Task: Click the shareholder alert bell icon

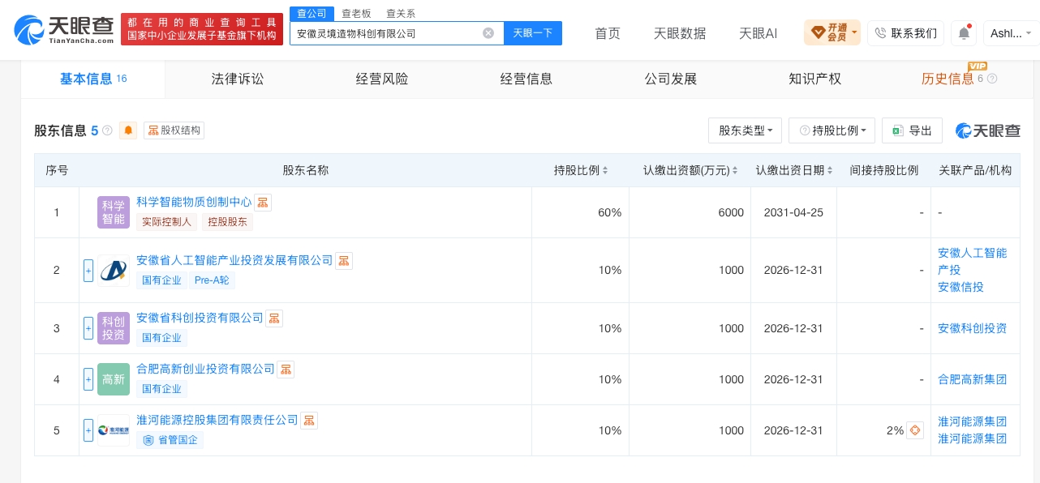Action: 128,130
